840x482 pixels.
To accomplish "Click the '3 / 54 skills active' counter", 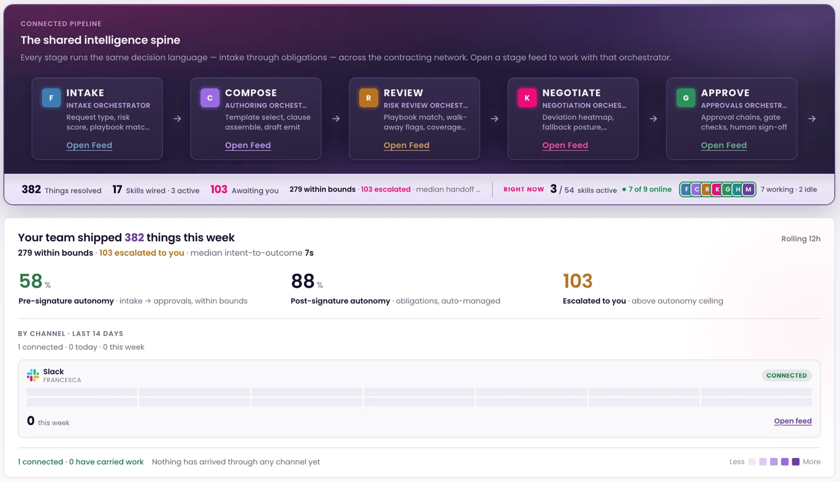I will (x=584, y=190).
